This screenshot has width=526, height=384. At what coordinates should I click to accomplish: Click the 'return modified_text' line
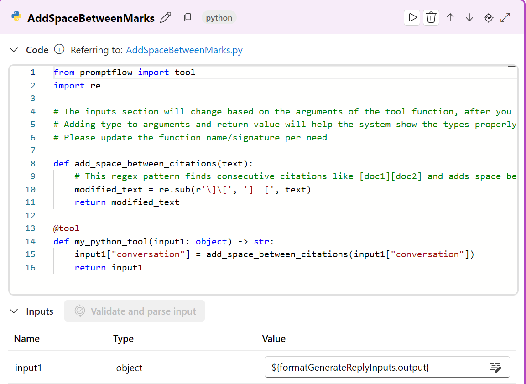(127, 202)
